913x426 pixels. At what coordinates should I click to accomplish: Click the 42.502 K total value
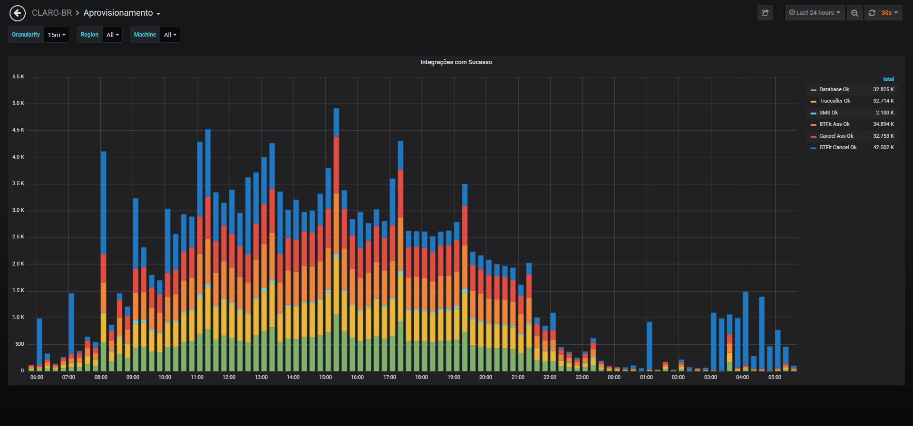tap(884, 147)
